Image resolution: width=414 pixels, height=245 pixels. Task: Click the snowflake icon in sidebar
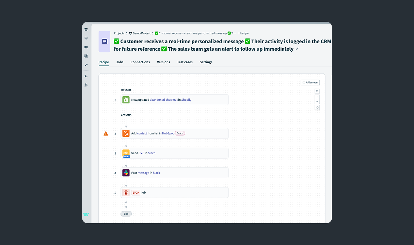pyautogui.click(x=86, y=38)
